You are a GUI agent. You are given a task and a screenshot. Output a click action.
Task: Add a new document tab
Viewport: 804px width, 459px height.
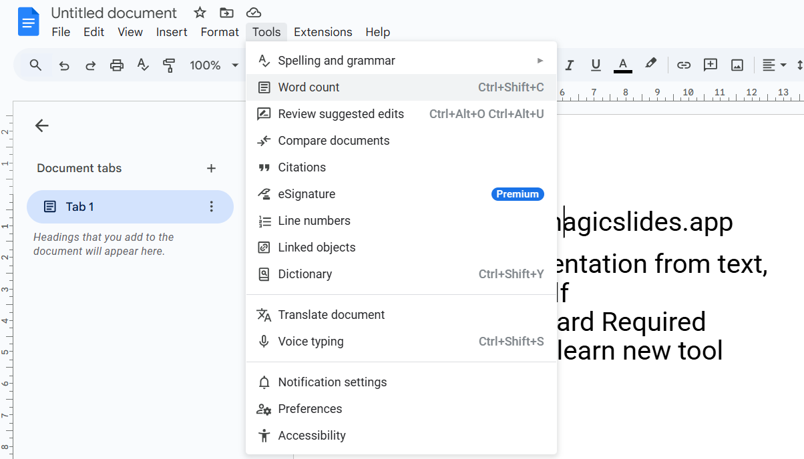tap(211, 168)
